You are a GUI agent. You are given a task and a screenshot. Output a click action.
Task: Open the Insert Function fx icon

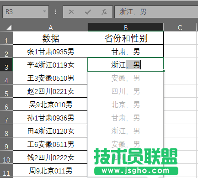tap(104, 12)
